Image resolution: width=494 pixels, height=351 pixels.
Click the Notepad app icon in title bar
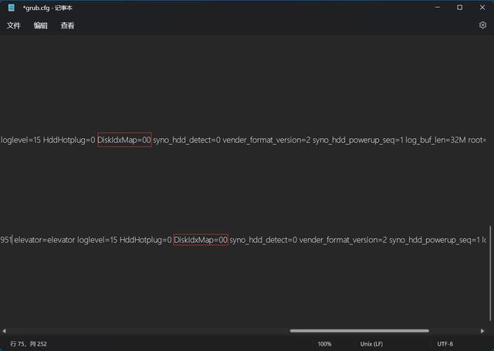pos(12,8)
